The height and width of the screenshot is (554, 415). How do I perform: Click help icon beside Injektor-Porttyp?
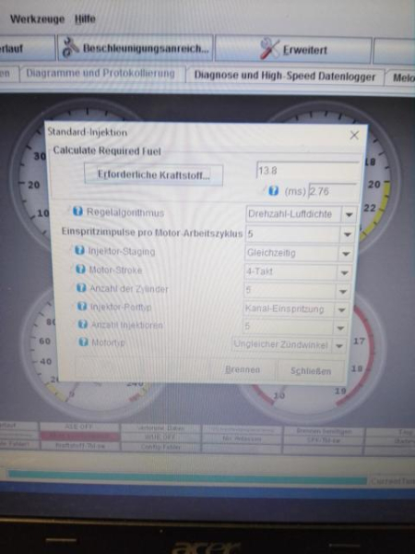(82, 306)
